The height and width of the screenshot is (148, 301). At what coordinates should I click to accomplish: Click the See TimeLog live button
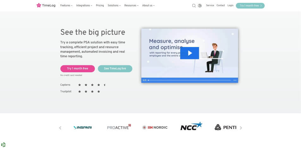coord(115,68)
